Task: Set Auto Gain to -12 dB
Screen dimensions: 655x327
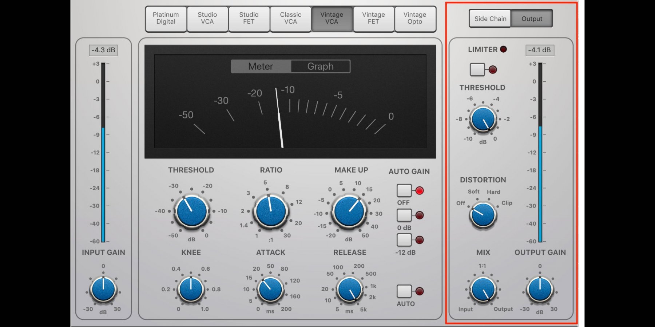Action: (x=404, y=240)
